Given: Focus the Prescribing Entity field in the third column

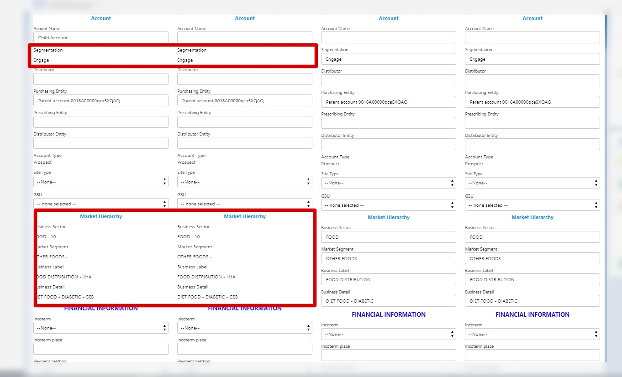Looking at the screenshot, I should click(389, 123).
